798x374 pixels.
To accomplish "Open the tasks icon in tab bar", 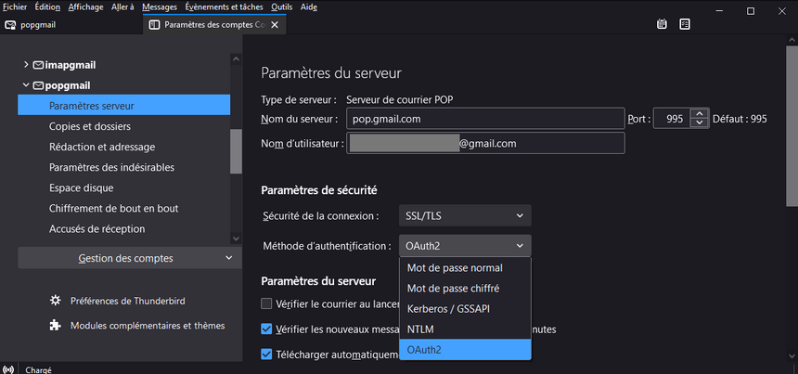I will click(684, 24).
